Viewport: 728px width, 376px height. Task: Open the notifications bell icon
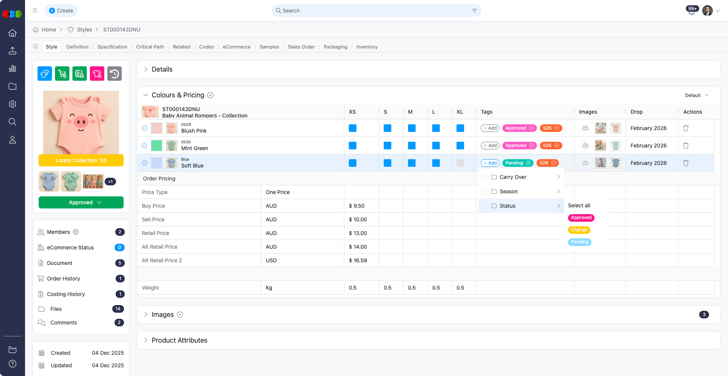pos(691,11)
